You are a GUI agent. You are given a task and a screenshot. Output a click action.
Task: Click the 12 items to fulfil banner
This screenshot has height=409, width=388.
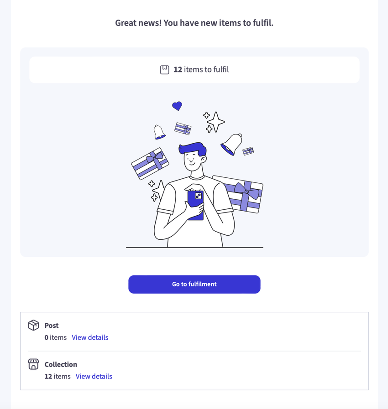(x=194, y=70)
